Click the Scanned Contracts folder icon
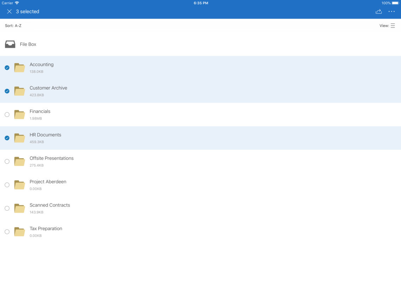The width and height of the screenshot is (401, 300). (x=19, y=208)
